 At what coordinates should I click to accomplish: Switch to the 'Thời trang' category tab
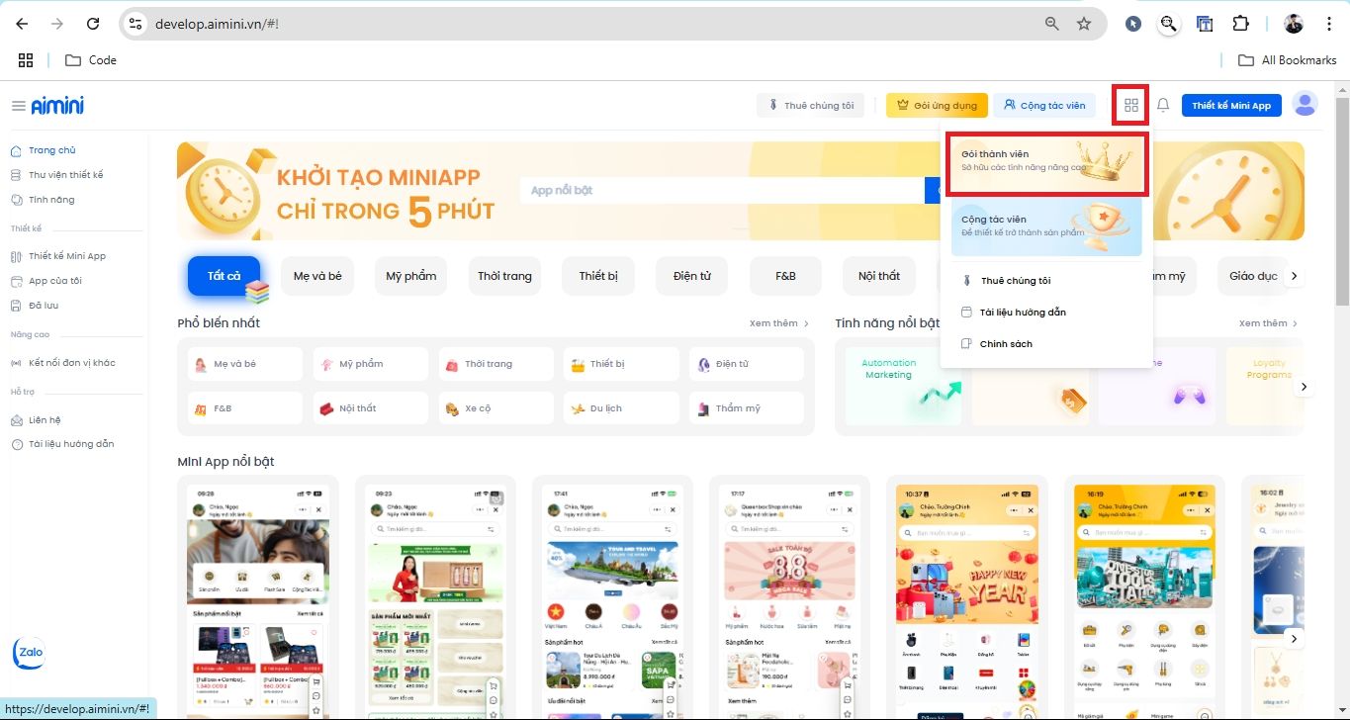tap(504, 276)
